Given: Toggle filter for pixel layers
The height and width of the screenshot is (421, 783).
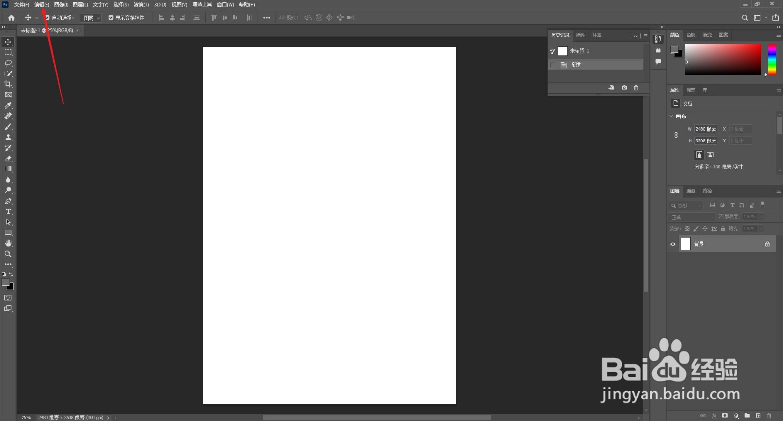Looking at the screenshot, I should pyautogui.click(x=713, y=205).
